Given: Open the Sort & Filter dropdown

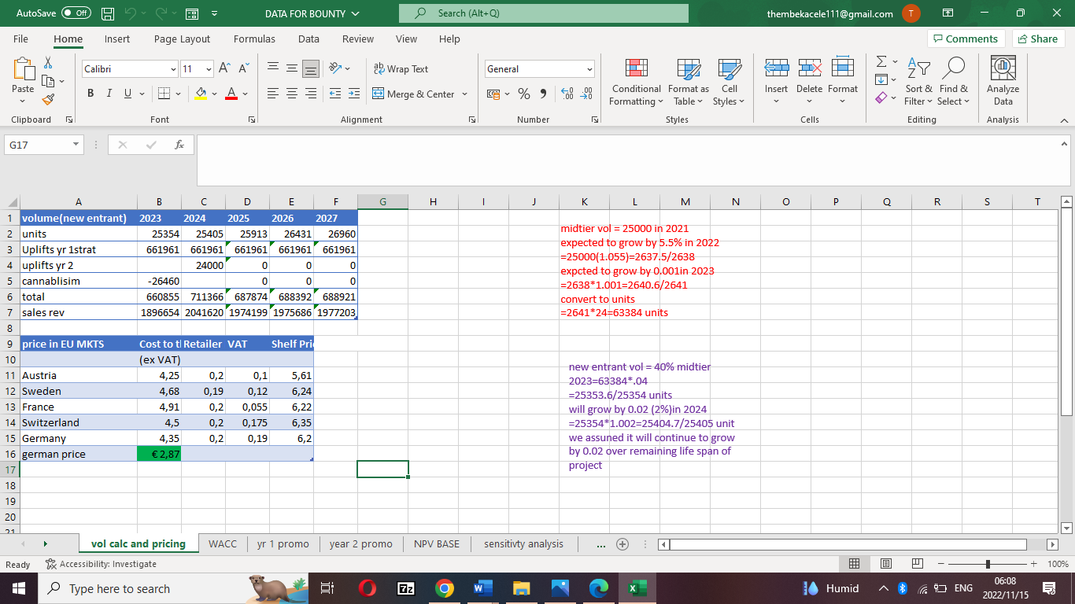Looking at the screenshot, I should (918, 81).
